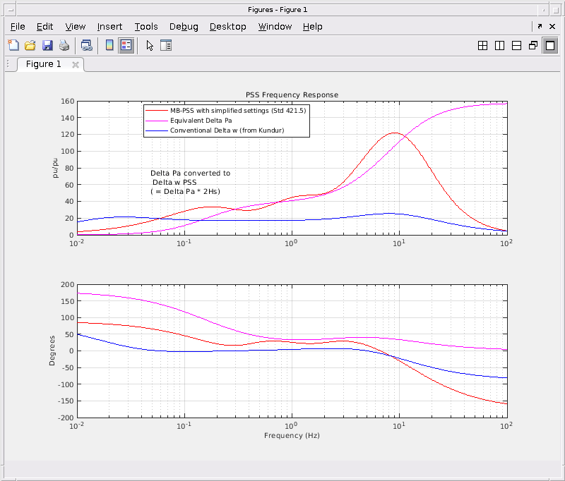Toggle the Insert Colorbar button
565x481 pixels.
point(109,46)
